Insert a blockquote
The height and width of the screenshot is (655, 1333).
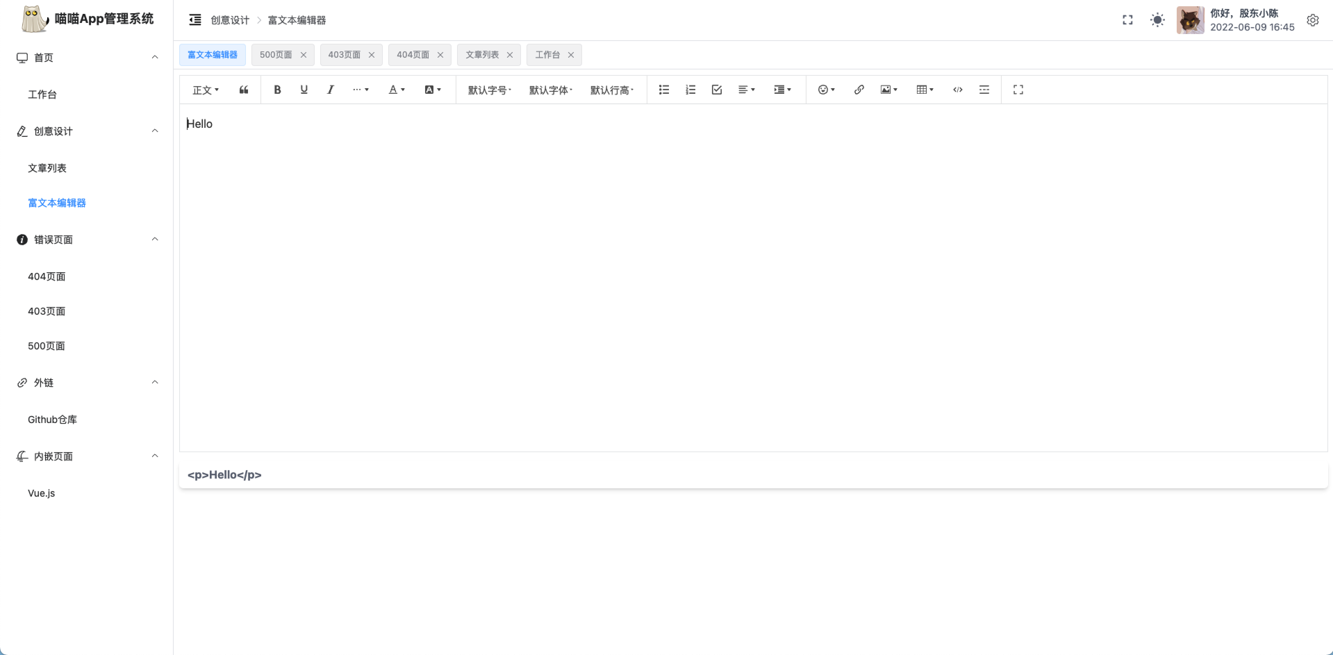tap(244, 90)
